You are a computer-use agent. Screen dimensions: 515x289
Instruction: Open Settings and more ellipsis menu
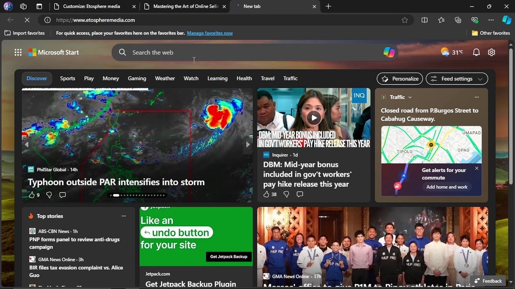[491, 20]
